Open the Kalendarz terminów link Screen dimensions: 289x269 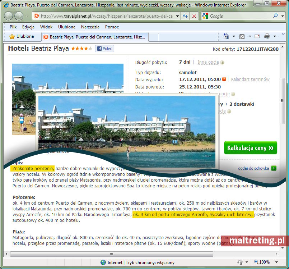click(250, 79)
